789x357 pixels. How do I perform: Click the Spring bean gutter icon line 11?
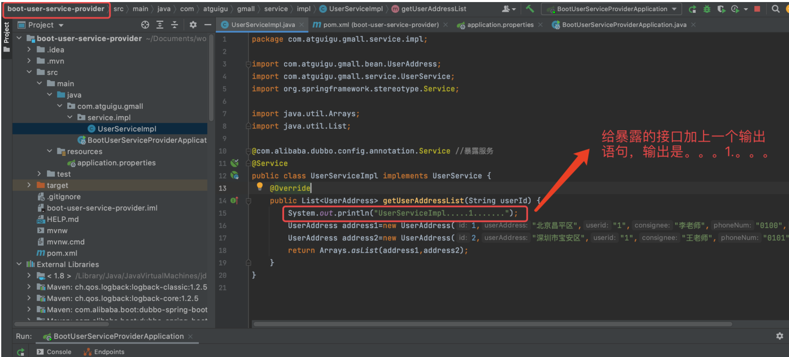click(235, 163)
